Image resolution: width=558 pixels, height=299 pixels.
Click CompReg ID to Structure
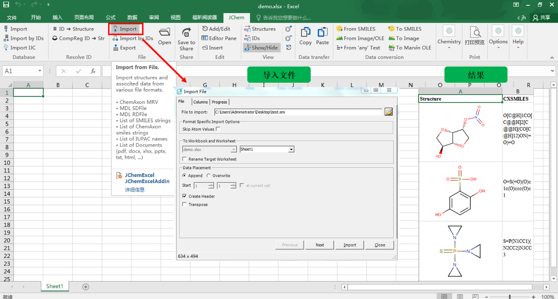point(78,38)
